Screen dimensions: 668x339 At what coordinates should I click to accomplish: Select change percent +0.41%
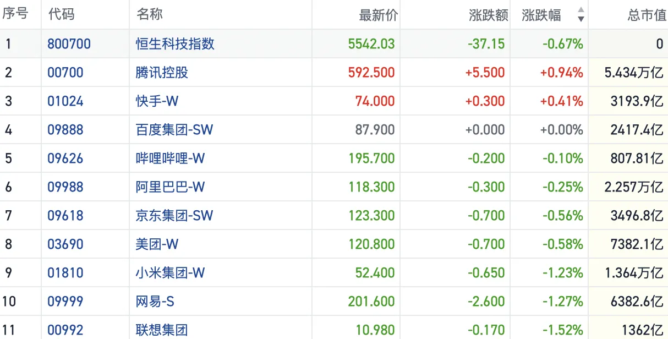[x=561, y=101]
